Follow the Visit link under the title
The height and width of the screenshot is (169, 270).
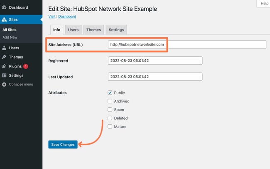point(52,17)
